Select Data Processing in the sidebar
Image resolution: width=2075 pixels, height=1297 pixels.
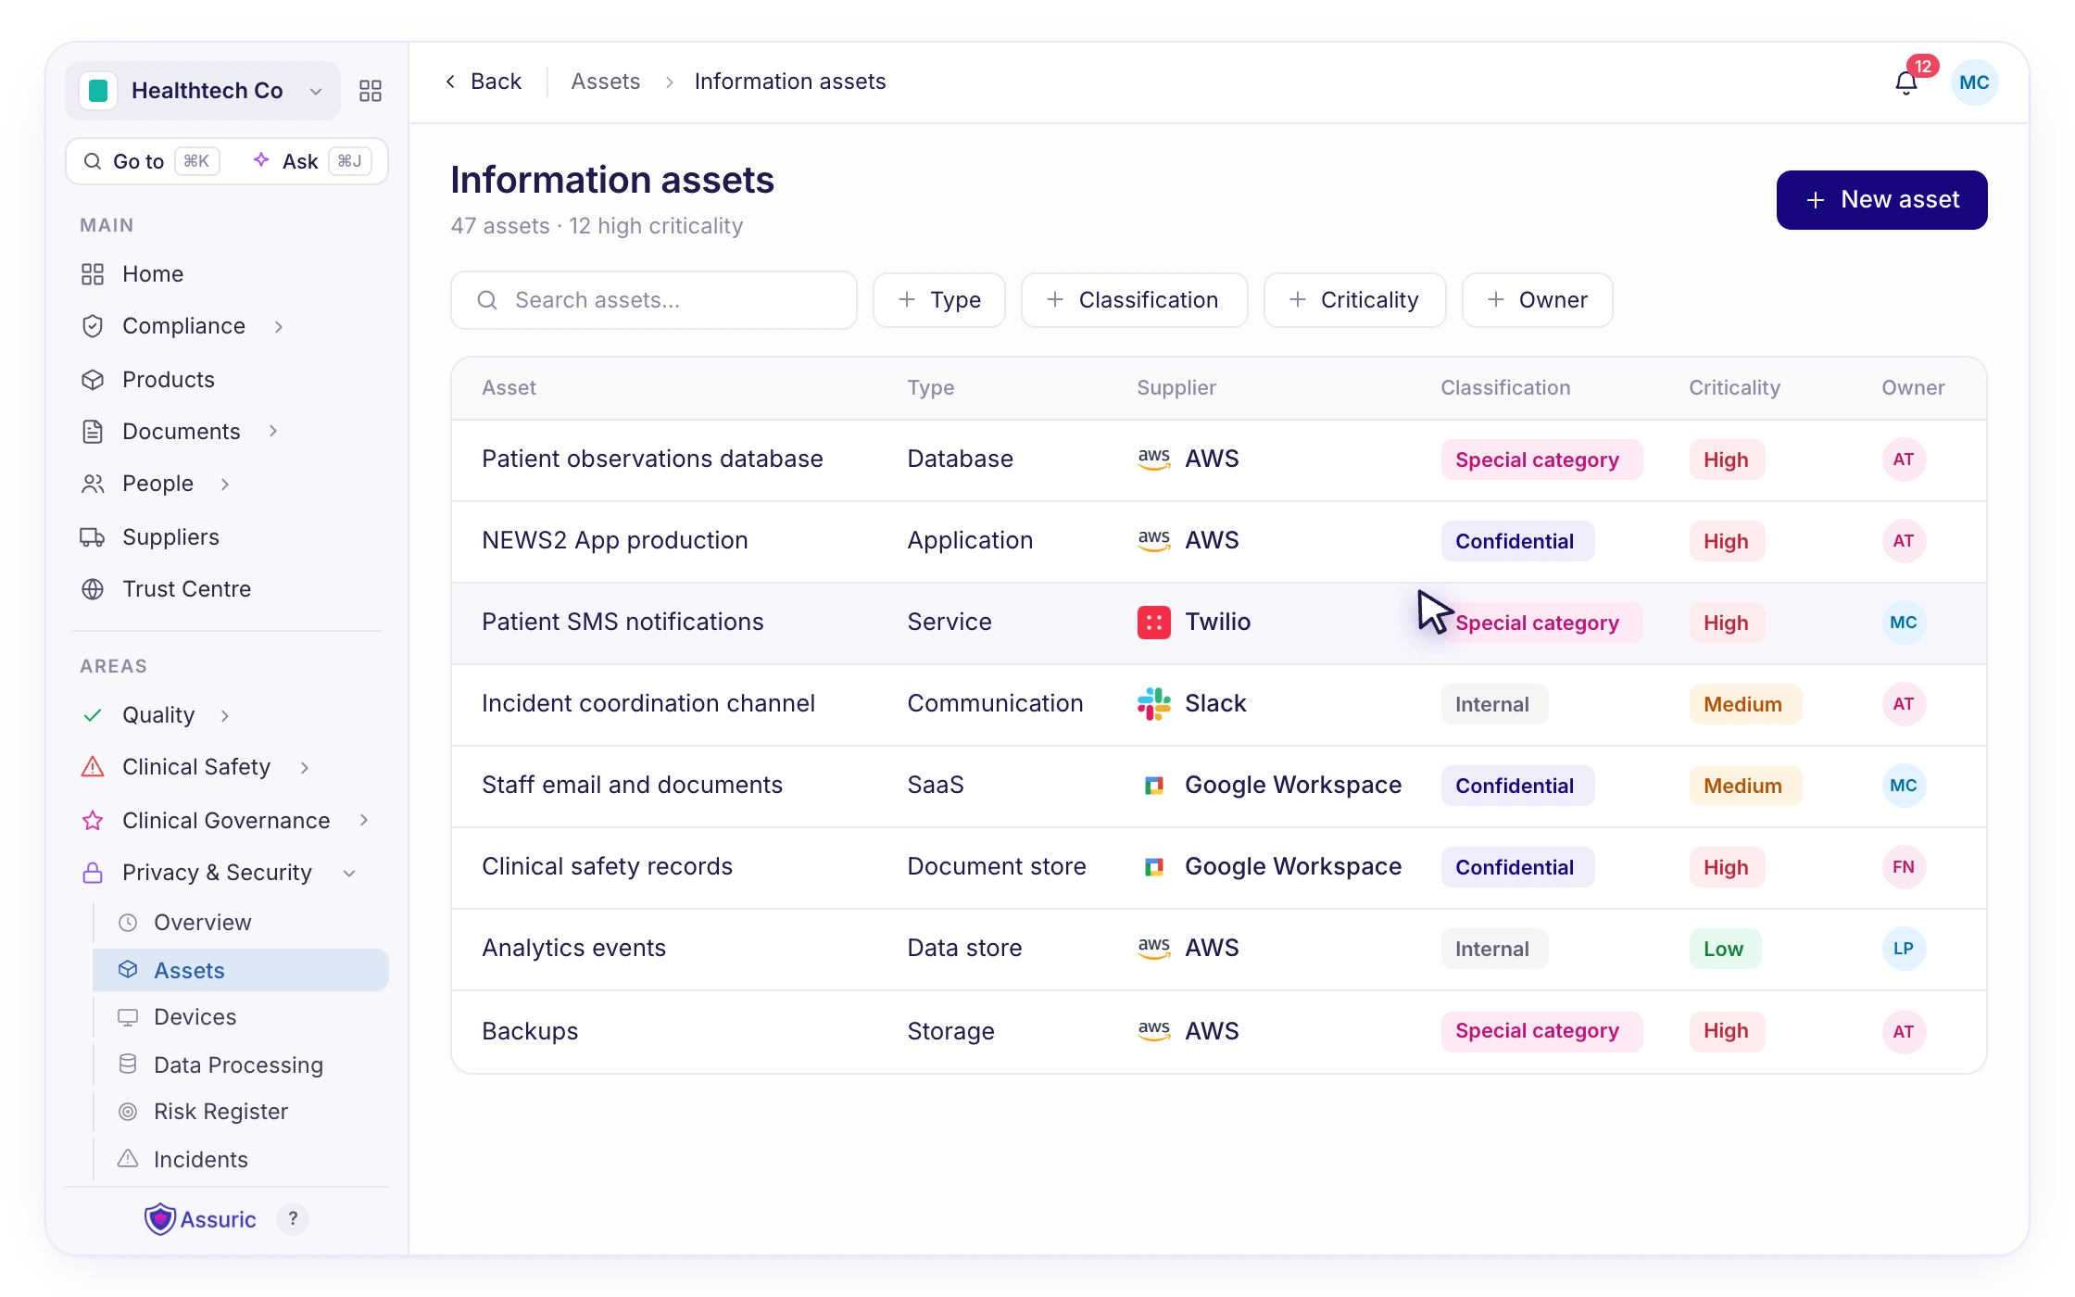click(x=238, y=1065)
